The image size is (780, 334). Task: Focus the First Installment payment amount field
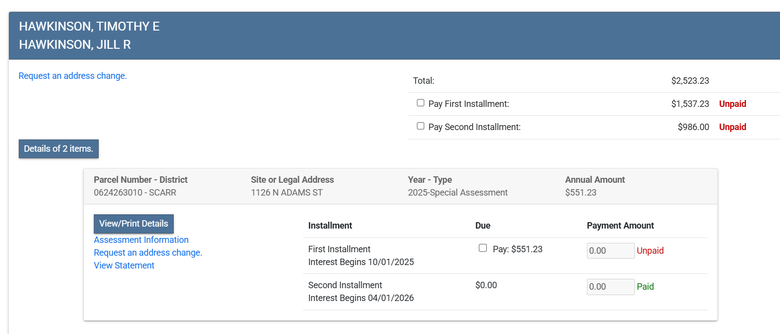click(610, 251)
